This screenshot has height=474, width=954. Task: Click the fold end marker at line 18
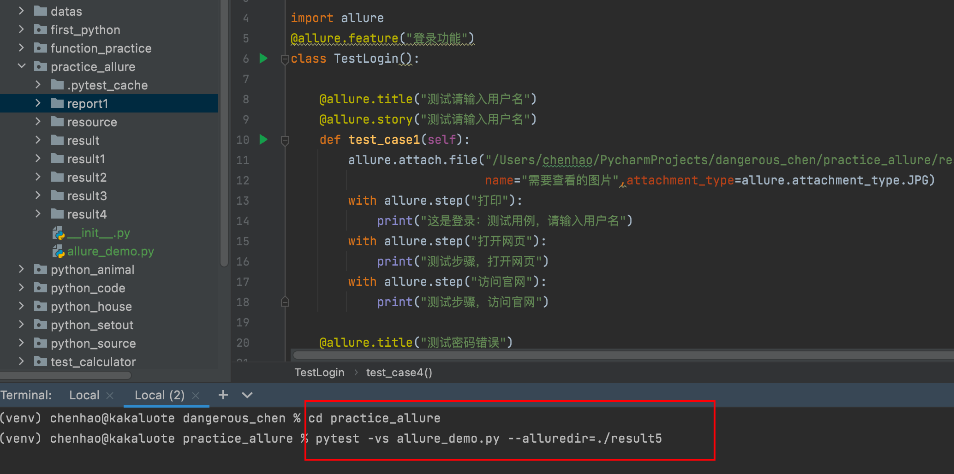pyautogui.click(x=285, y=302)
